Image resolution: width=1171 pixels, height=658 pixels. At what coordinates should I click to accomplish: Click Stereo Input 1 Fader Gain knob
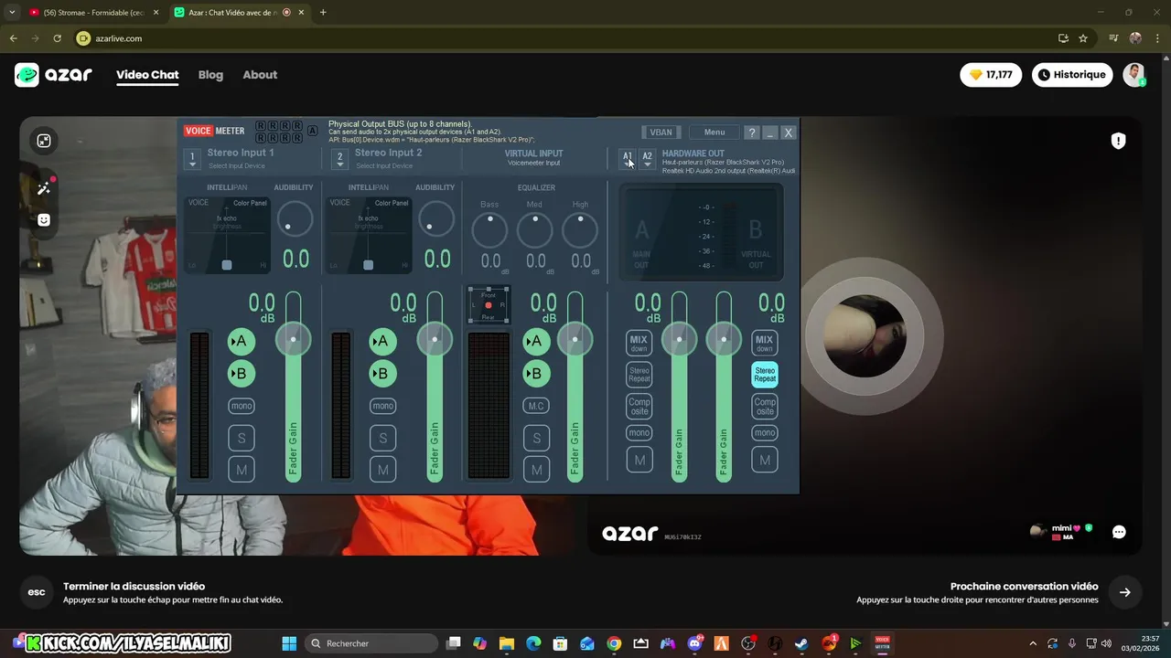[293, 339]
